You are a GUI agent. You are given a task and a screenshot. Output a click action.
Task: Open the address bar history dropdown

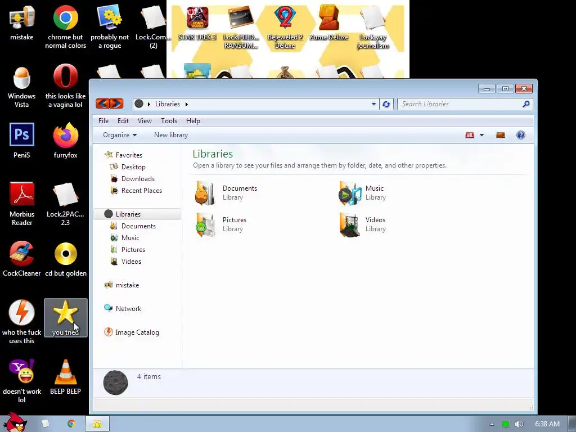click(x=373, y=104)
